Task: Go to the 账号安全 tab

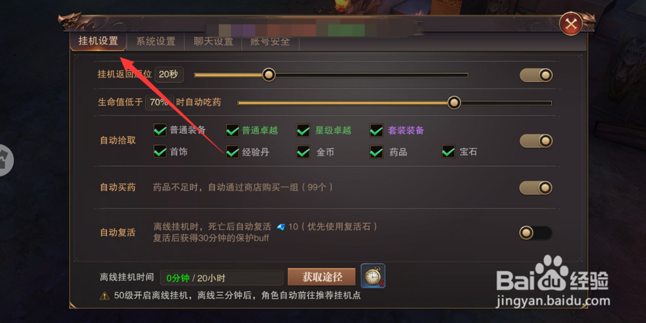Action: [270, 41]
